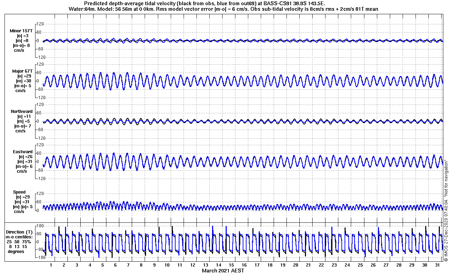
Task: Click the 'Speed' panel label
Action: coord(19,192)
